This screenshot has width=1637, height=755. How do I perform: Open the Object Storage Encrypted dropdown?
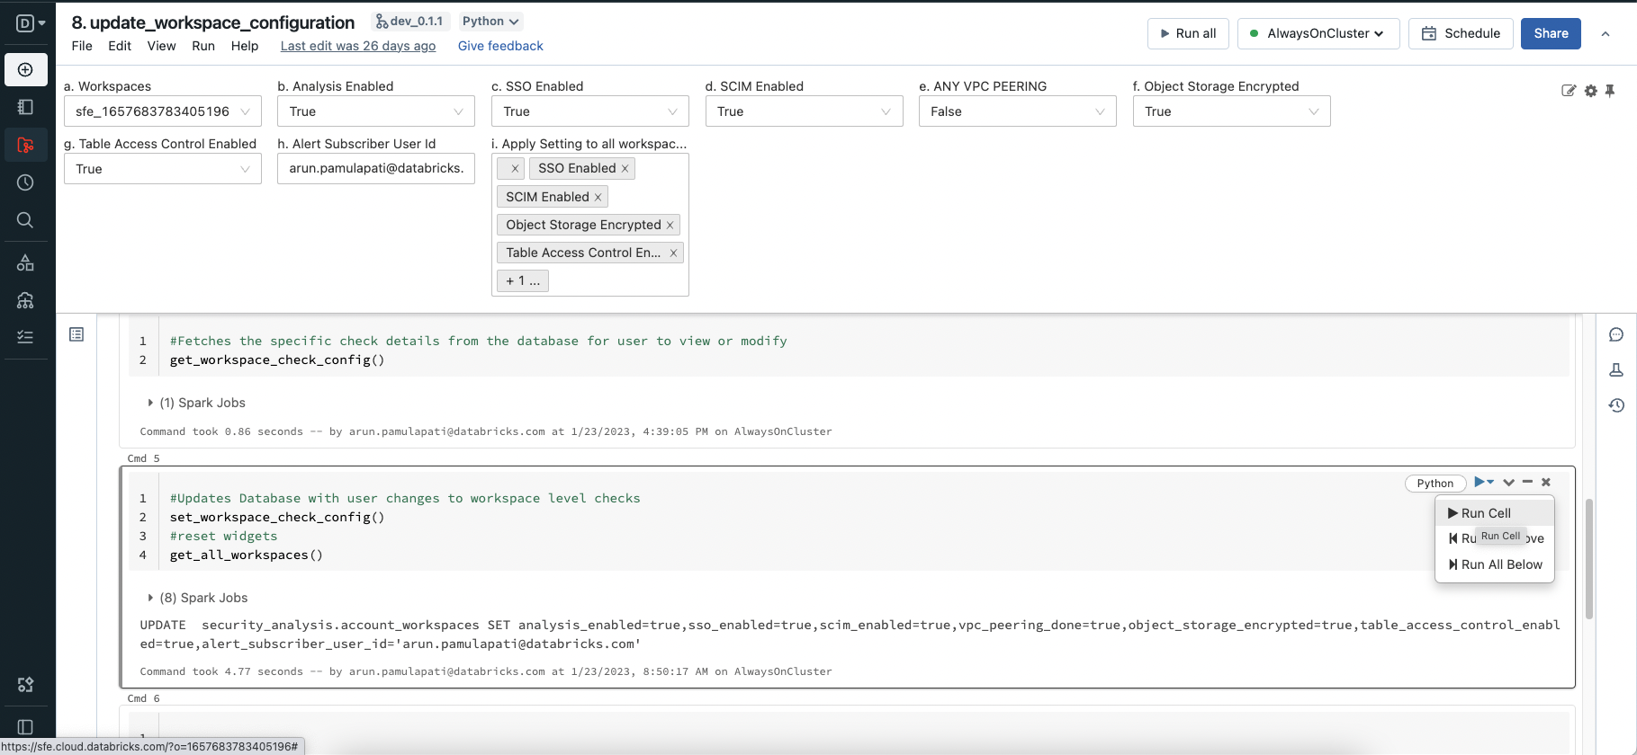1231,111
